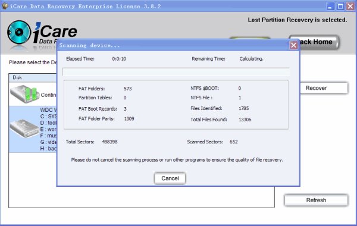This screenshot has width=357, height=226.
Task: Refresh the disk list
Action: [316, 200]
